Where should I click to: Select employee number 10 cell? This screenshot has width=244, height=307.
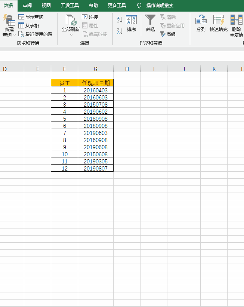pos(64,154)
